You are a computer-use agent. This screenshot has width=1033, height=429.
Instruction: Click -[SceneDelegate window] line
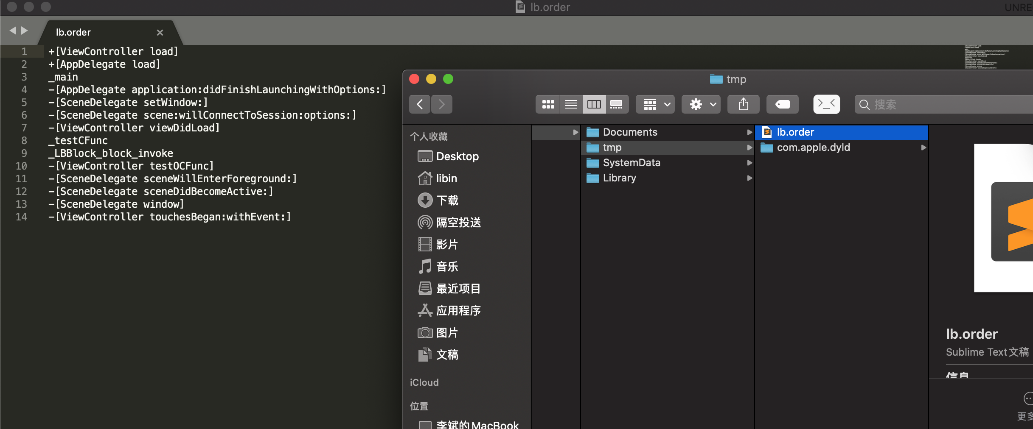pyautogui.click(x=116, y=204)
